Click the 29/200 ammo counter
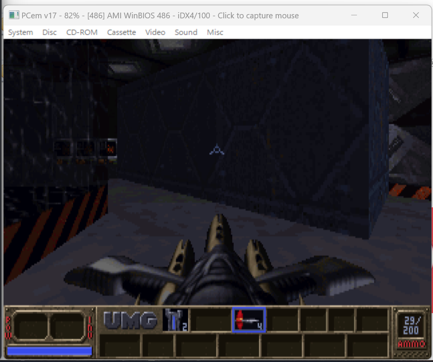This screenshot has width=433, height=362. (x=411, y=325)
